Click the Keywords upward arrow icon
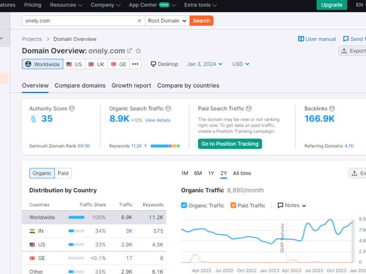Screen dimensions: 366x274 pos(146,146)
